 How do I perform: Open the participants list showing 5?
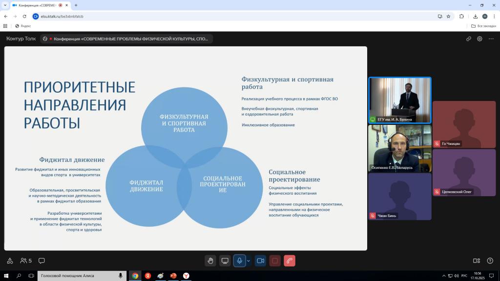pos(26,261)
